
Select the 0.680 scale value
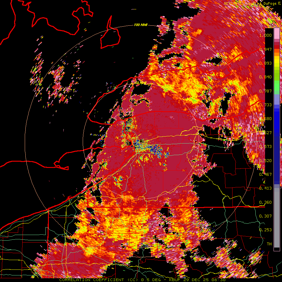click(265, 119)
